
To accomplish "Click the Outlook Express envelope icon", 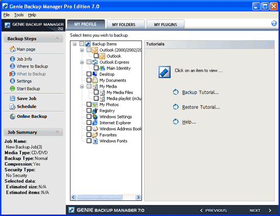I will click(x=95, y=62).
